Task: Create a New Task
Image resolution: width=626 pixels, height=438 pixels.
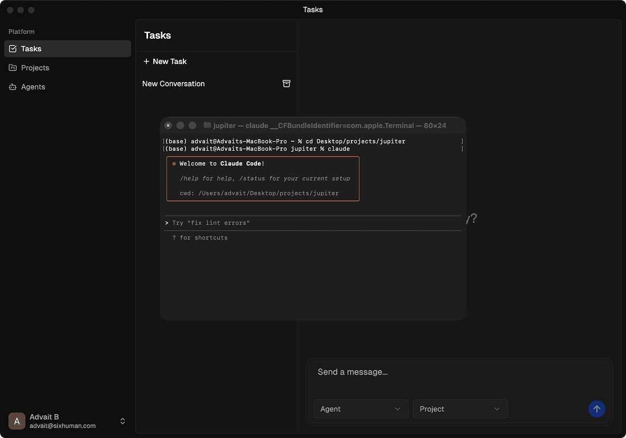Action: click(x=165, y=61)
